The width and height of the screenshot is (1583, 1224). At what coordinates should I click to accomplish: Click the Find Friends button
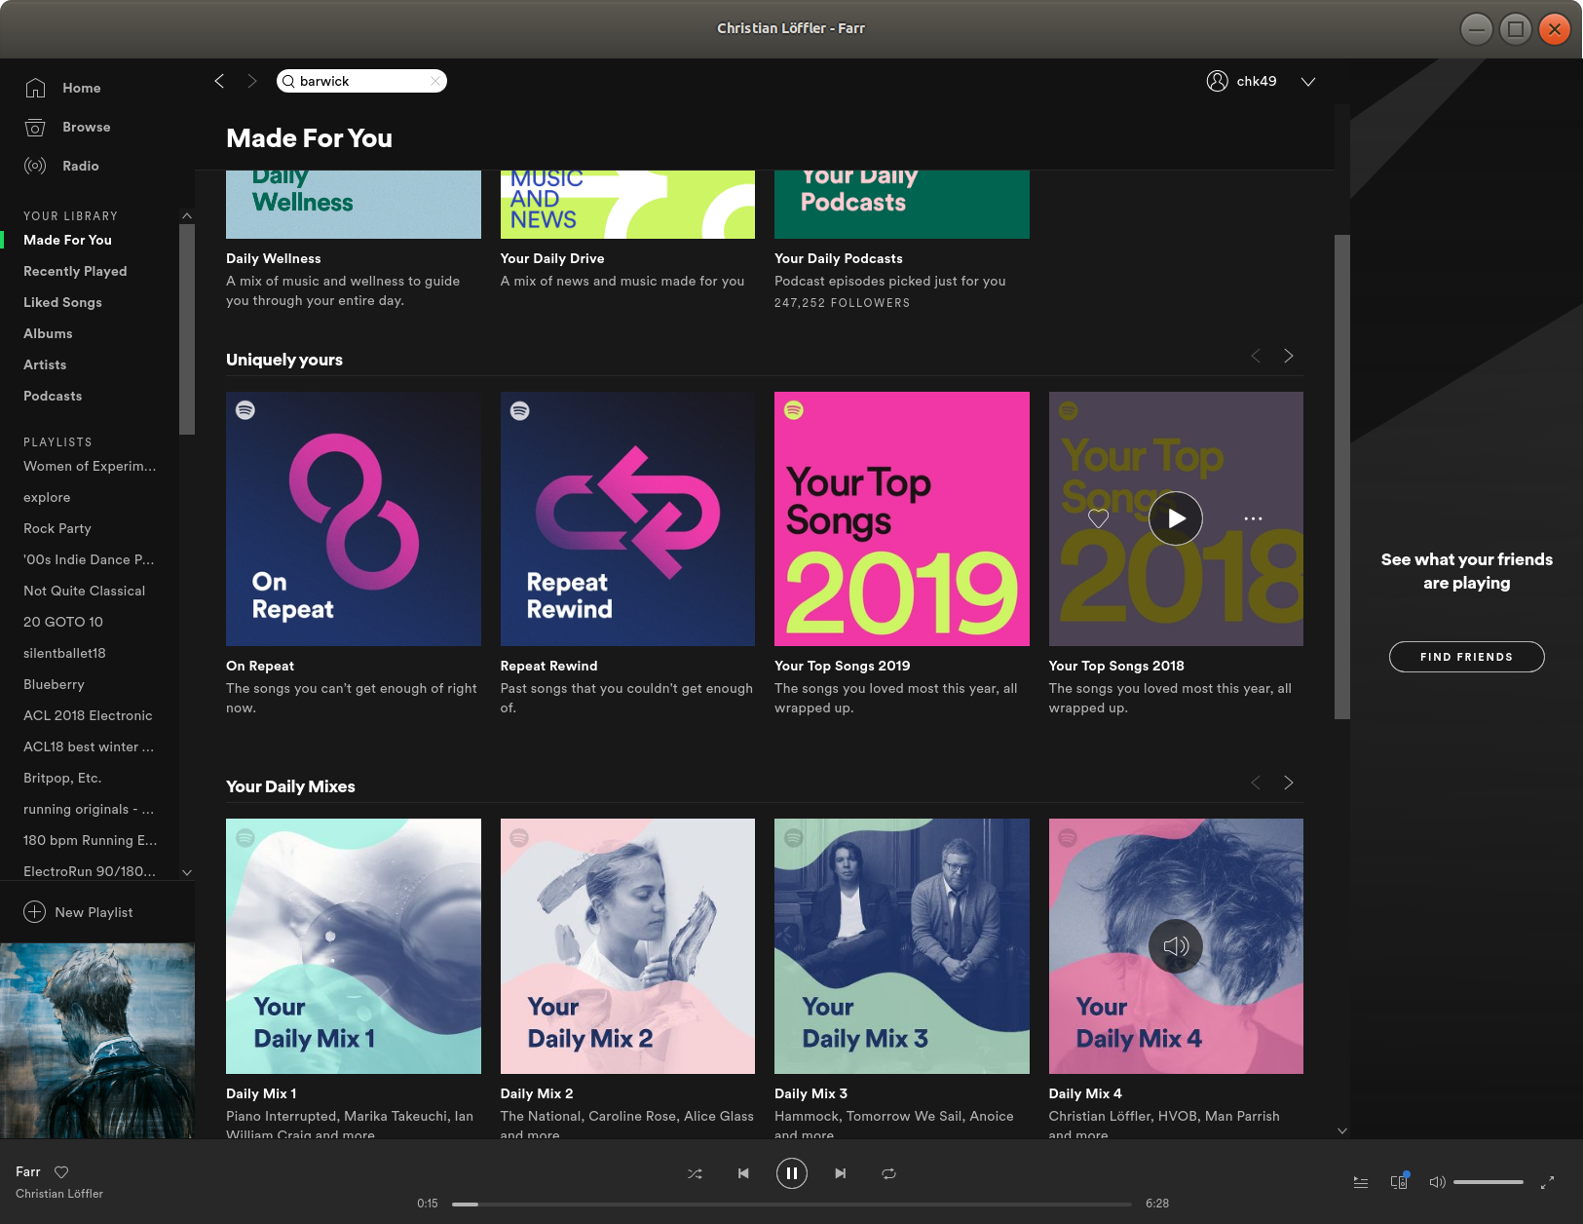click(1466, 657)
